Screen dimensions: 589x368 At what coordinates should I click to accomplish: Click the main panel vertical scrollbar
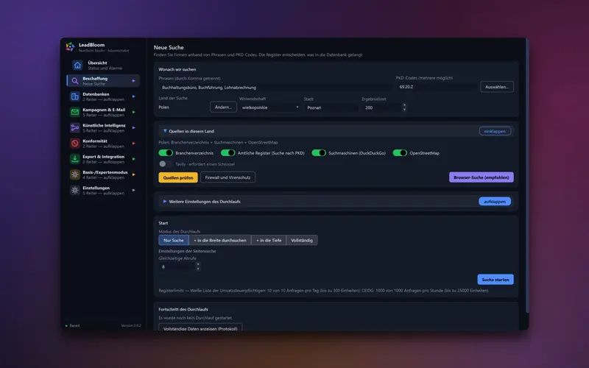tap(527, 177)
